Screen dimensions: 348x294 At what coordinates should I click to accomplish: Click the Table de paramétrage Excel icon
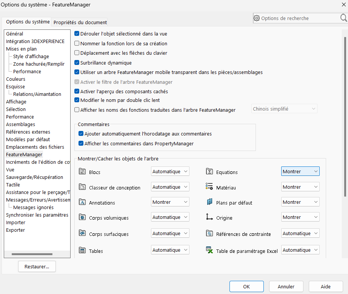tap(209, 250)
